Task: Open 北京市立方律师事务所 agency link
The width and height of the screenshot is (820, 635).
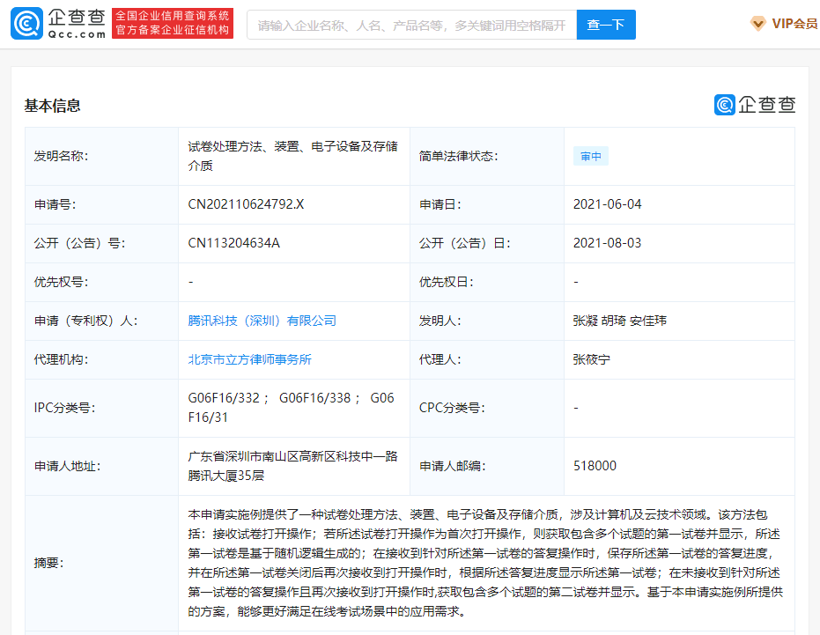Action: point(249,359)
